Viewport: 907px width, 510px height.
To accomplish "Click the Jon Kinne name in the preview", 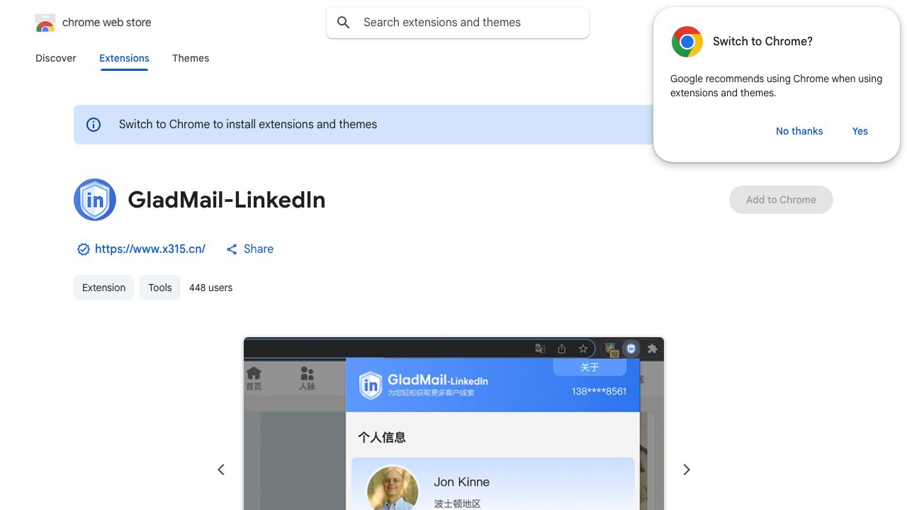I will tap(462, 482).
